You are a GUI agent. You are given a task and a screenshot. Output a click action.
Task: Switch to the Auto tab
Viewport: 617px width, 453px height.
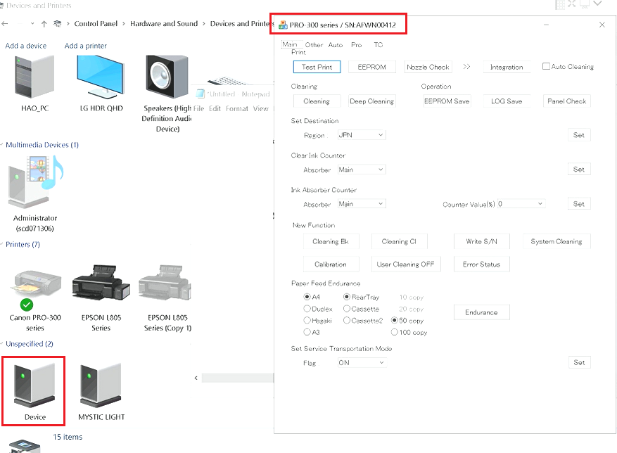(336, 45)
